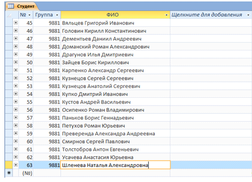Expand record 55 plus icon

pyautogui.click(x=16, y=102)
